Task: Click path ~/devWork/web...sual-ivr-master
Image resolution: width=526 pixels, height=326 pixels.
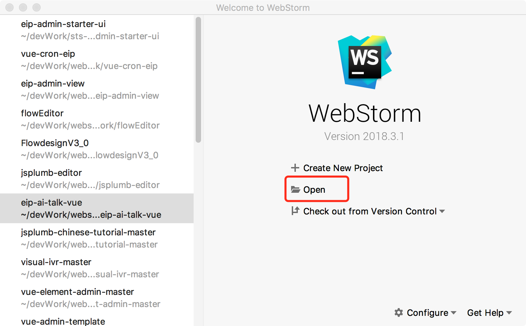Action: [x=90, y=274]
